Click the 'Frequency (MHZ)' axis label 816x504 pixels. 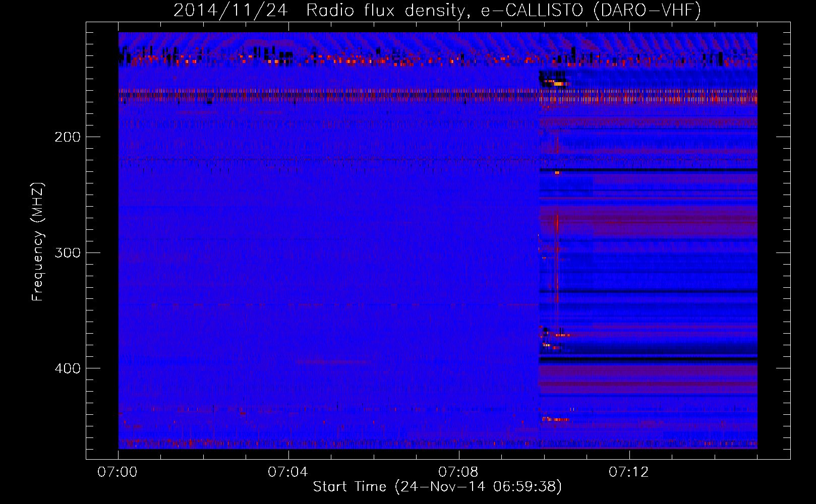pos(38,242)
